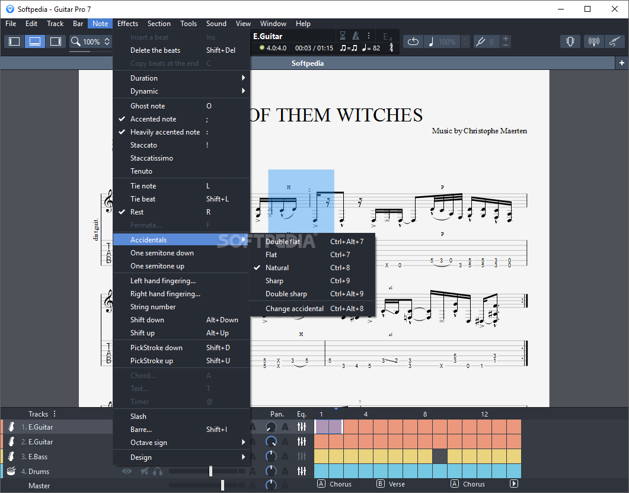
Task: Uncheck Heavily accented note option
Action: click(181, 132)
